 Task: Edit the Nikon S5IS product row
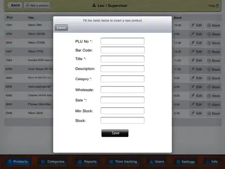[197, 113]
